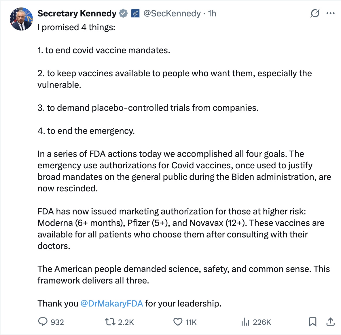The height and width of the screenshot is (335, 341).
Task: Click the Grok explain icon
Action: 315,13
